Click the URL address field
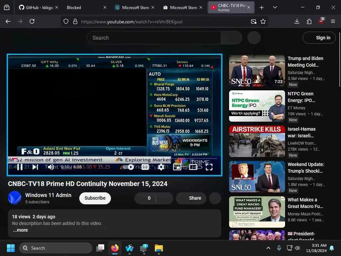 (164, 22)
